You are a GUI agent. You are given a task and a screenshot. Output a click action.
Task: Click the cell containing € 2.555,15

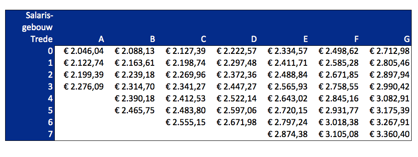click(186, 122)
